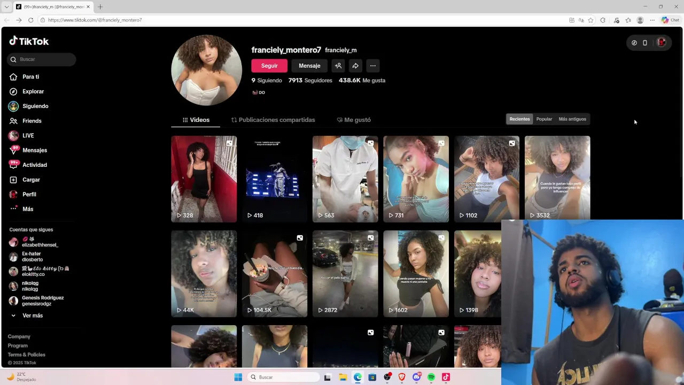Open File Explorer from the taskbar
This screenshot has width=684, height=385.
(343, 377)
